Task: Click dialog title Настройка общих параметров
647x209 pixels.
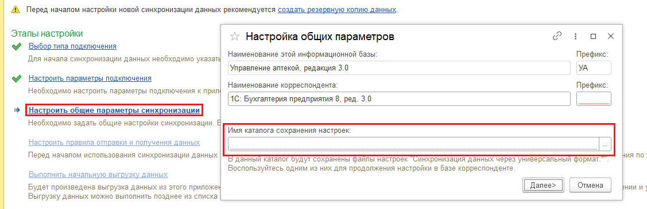Action: click(320, 36)
